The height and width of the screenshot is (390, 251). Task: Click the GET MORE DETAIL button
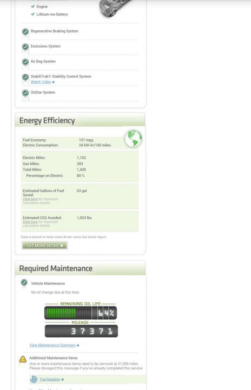tap(45, 245)
